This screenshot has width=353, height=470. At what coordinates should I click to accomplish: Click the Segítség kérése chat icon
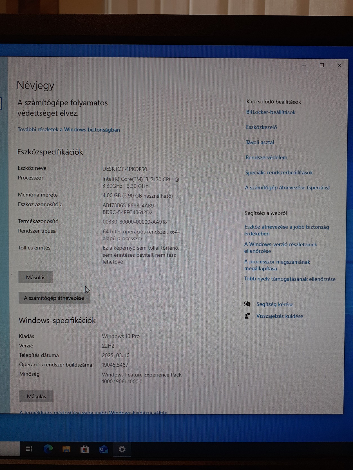[247, 304]
